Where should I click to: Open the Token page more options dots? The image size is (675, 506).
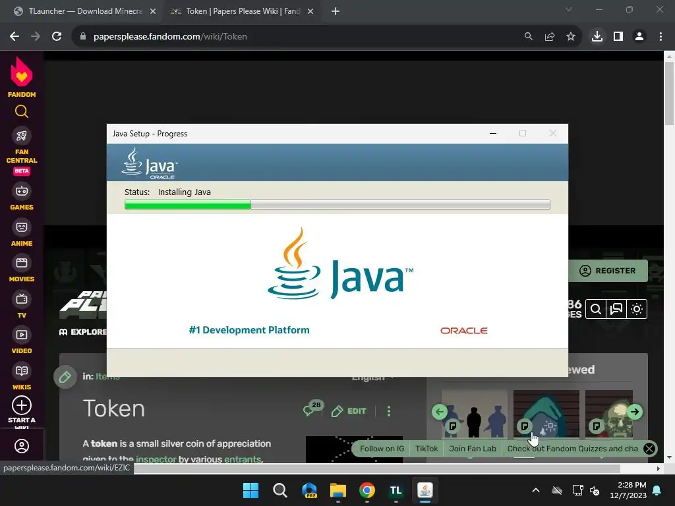pos(389,411)
